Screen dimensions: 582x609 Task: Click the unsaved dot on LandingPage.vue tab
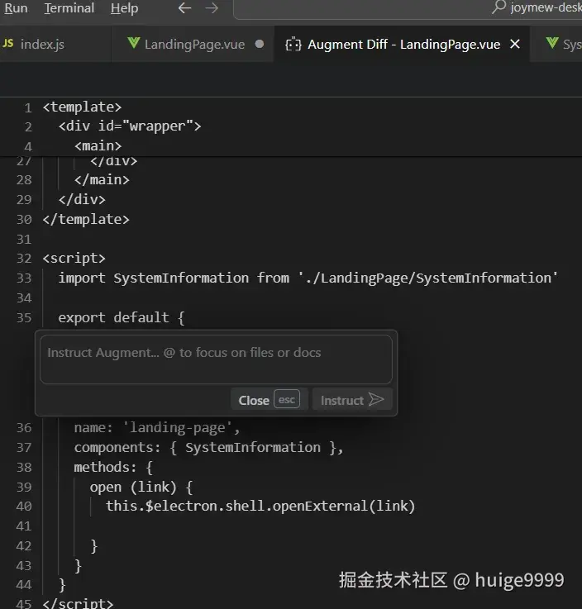pyautogui.click(x=260, y=45)
